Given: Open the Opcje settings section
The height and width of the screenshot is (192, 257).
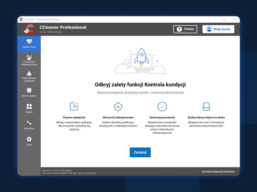Looking at the screenshot, I should pos(29,142).
